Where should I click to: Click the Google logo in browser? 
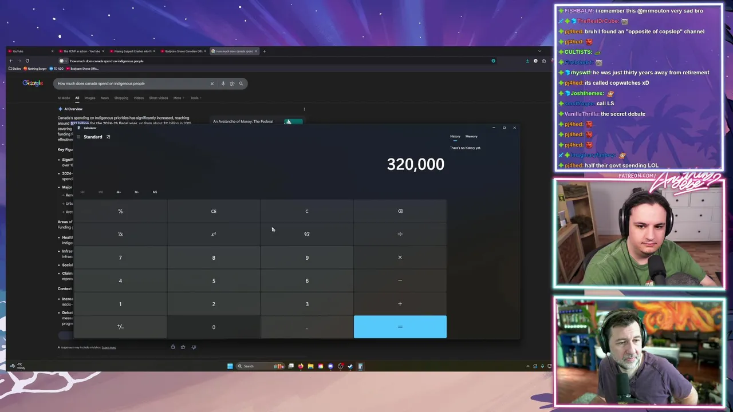click(33, 84)
